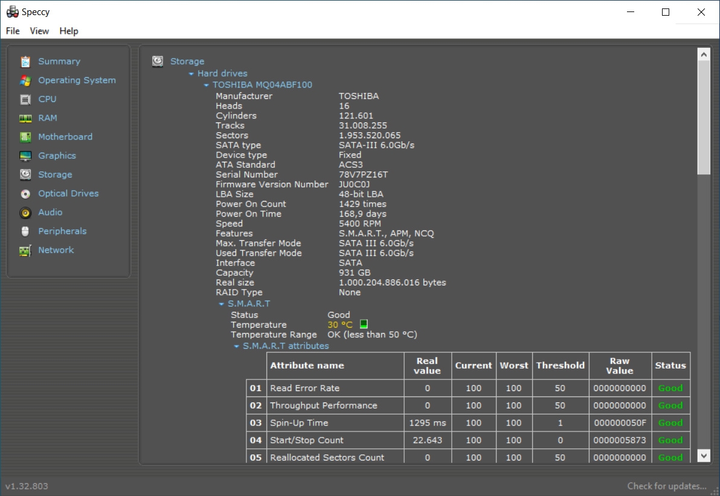
Task: Click the Storage heading in main panel
Action: point(187,61)
